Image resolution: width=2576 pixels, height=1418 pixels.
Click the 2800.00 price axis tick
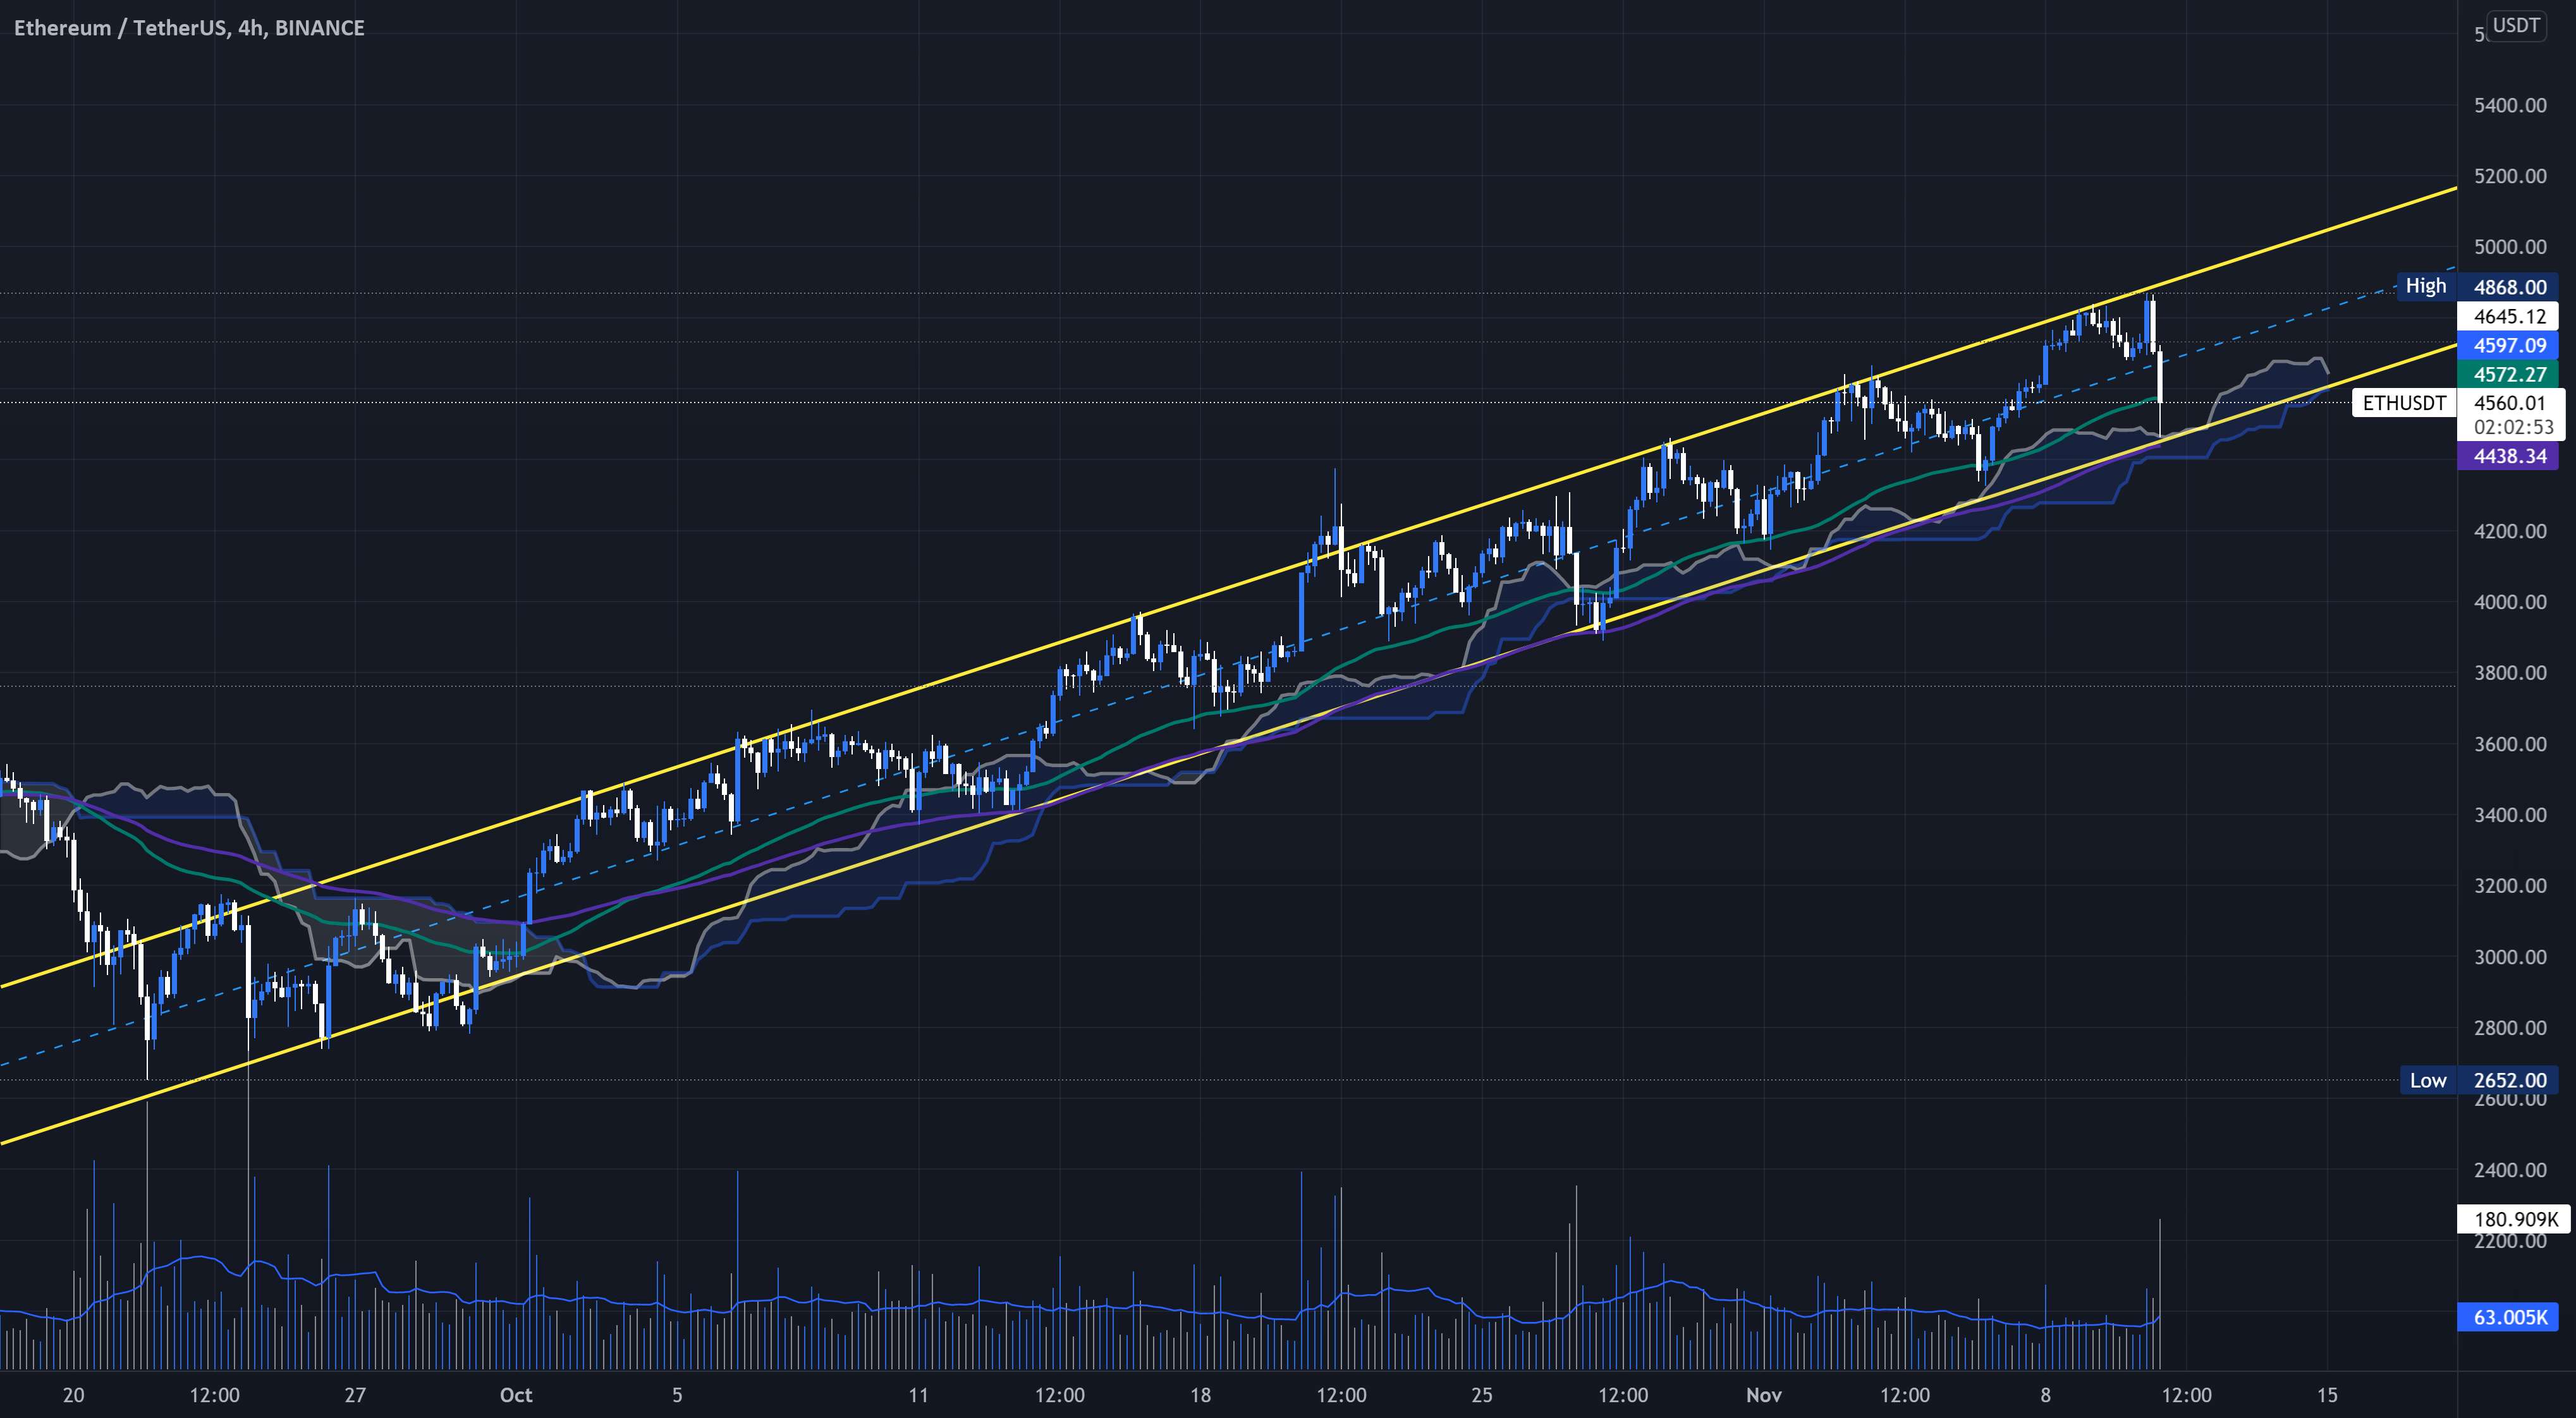[2510, 1027]
